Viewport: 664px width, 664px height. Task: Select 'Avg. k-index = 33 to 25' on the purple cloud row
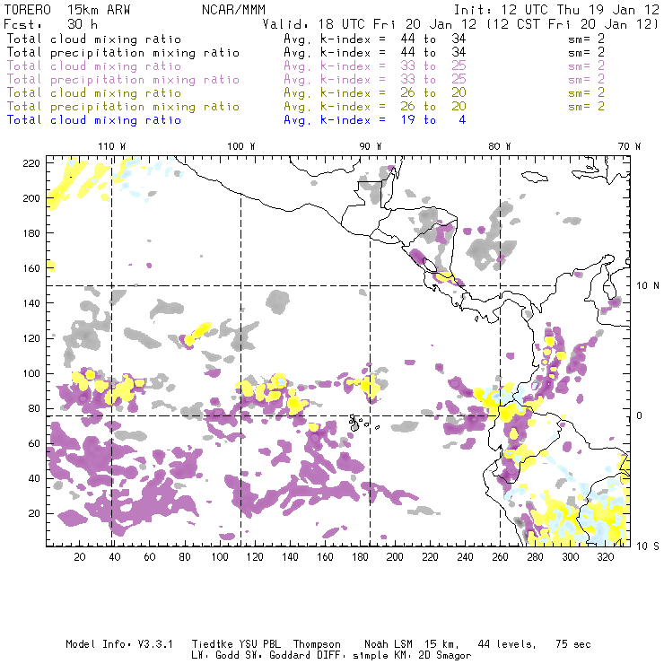(375, 66)
